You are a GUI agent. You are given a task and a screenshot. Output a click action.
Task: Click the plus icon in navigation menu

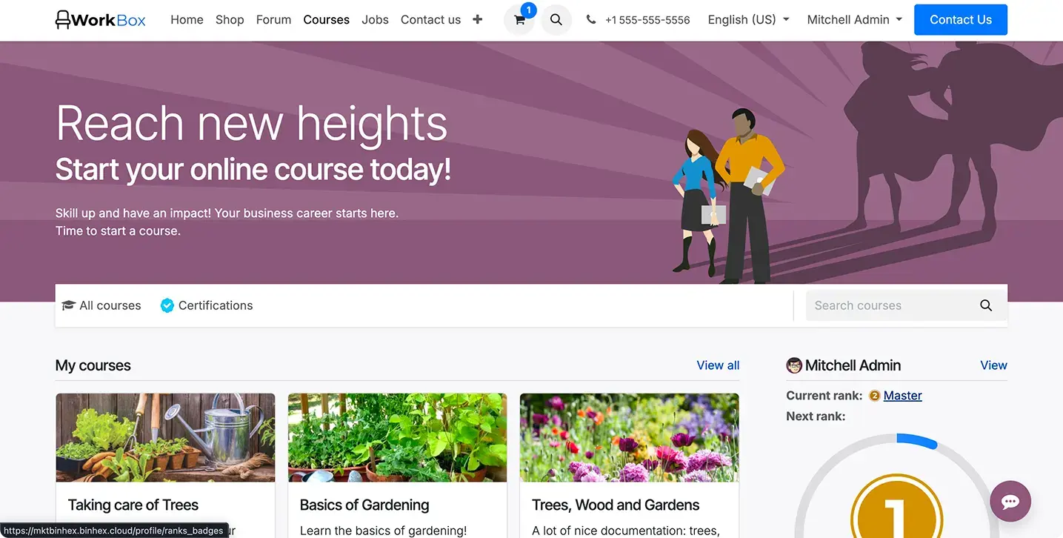[478, 20]
